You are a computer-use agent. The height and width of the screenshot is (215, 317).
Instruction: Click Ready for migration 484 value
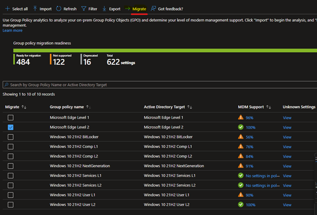[23, 62]
